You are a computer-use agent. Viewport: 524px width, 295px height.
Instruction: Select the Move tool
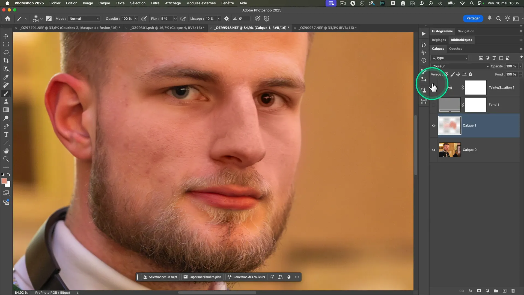pos(6,36)
